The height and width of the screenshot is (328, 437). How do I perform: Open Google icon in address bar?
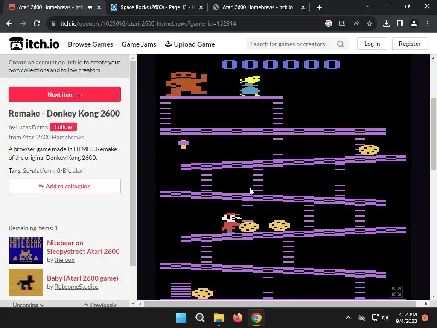329,24
